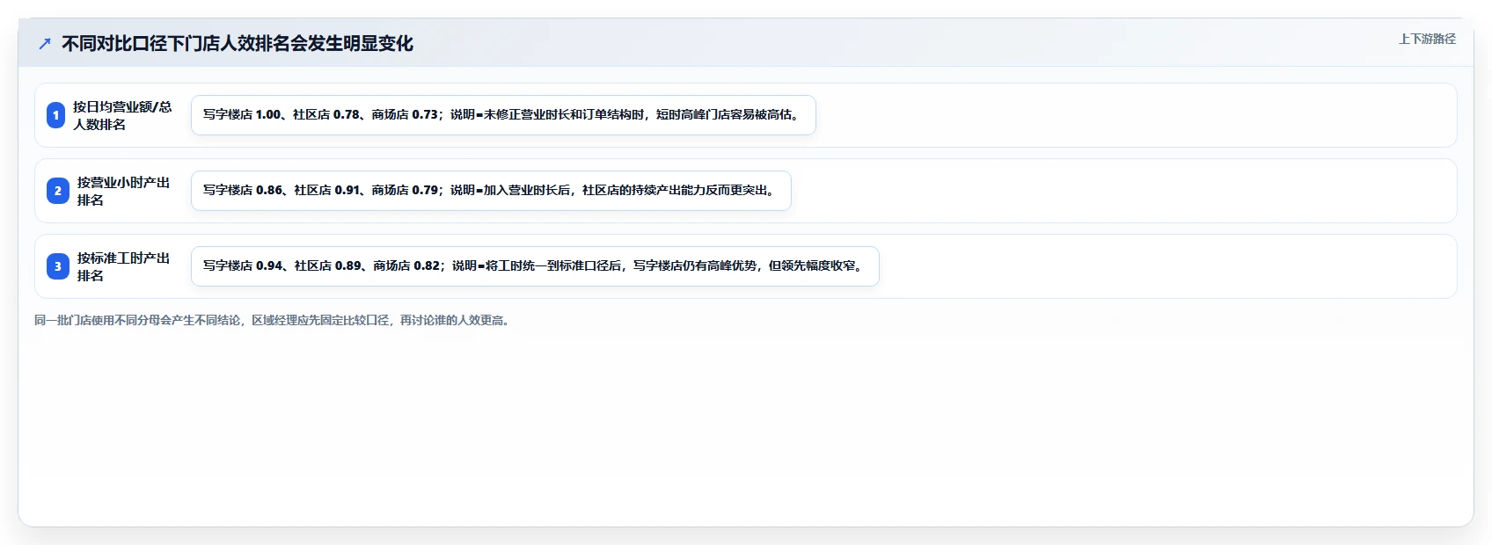The image size is (1492, 545).
Task: Click the title 不同对比口径下门店人效排名会发生明显变化
Action: (238, 43)
